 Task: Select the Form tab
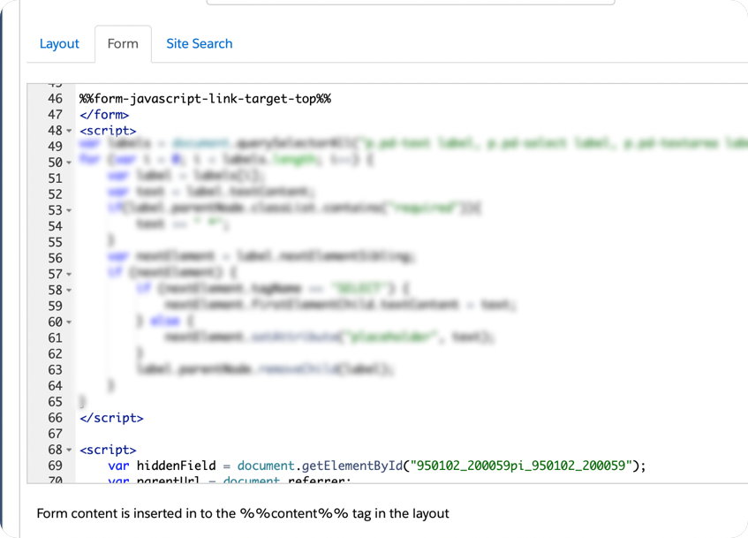(x=123, y=44)
